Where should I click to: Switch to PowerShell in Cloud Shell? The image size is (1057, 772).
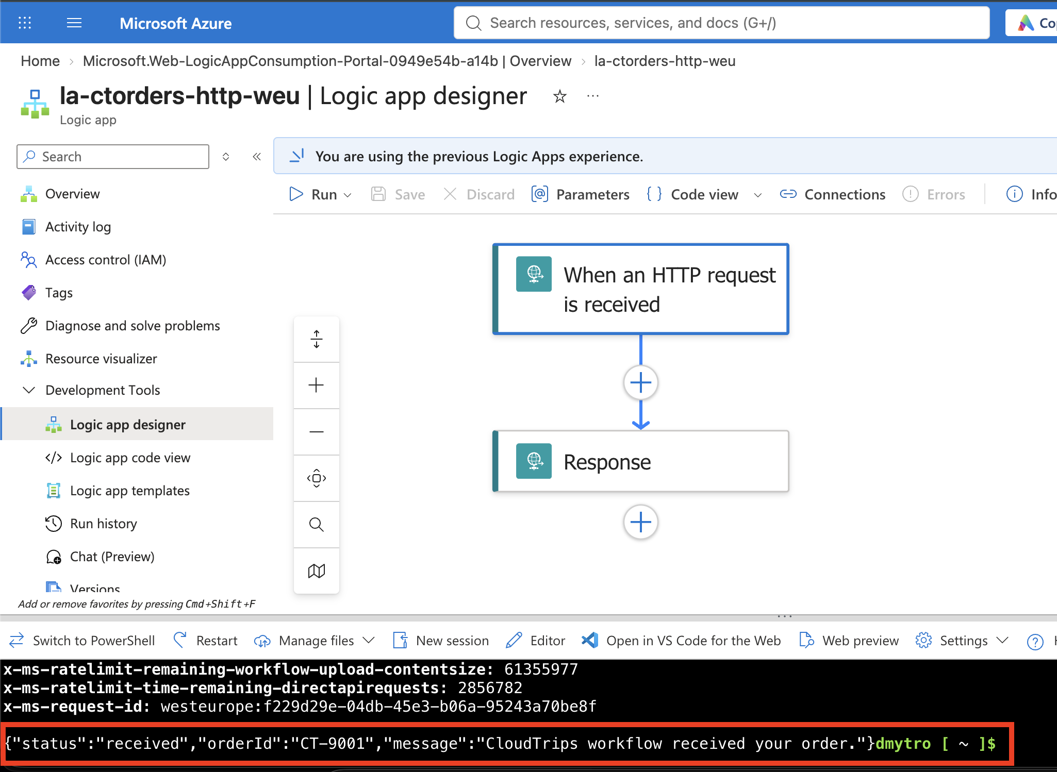coord(81,641)
